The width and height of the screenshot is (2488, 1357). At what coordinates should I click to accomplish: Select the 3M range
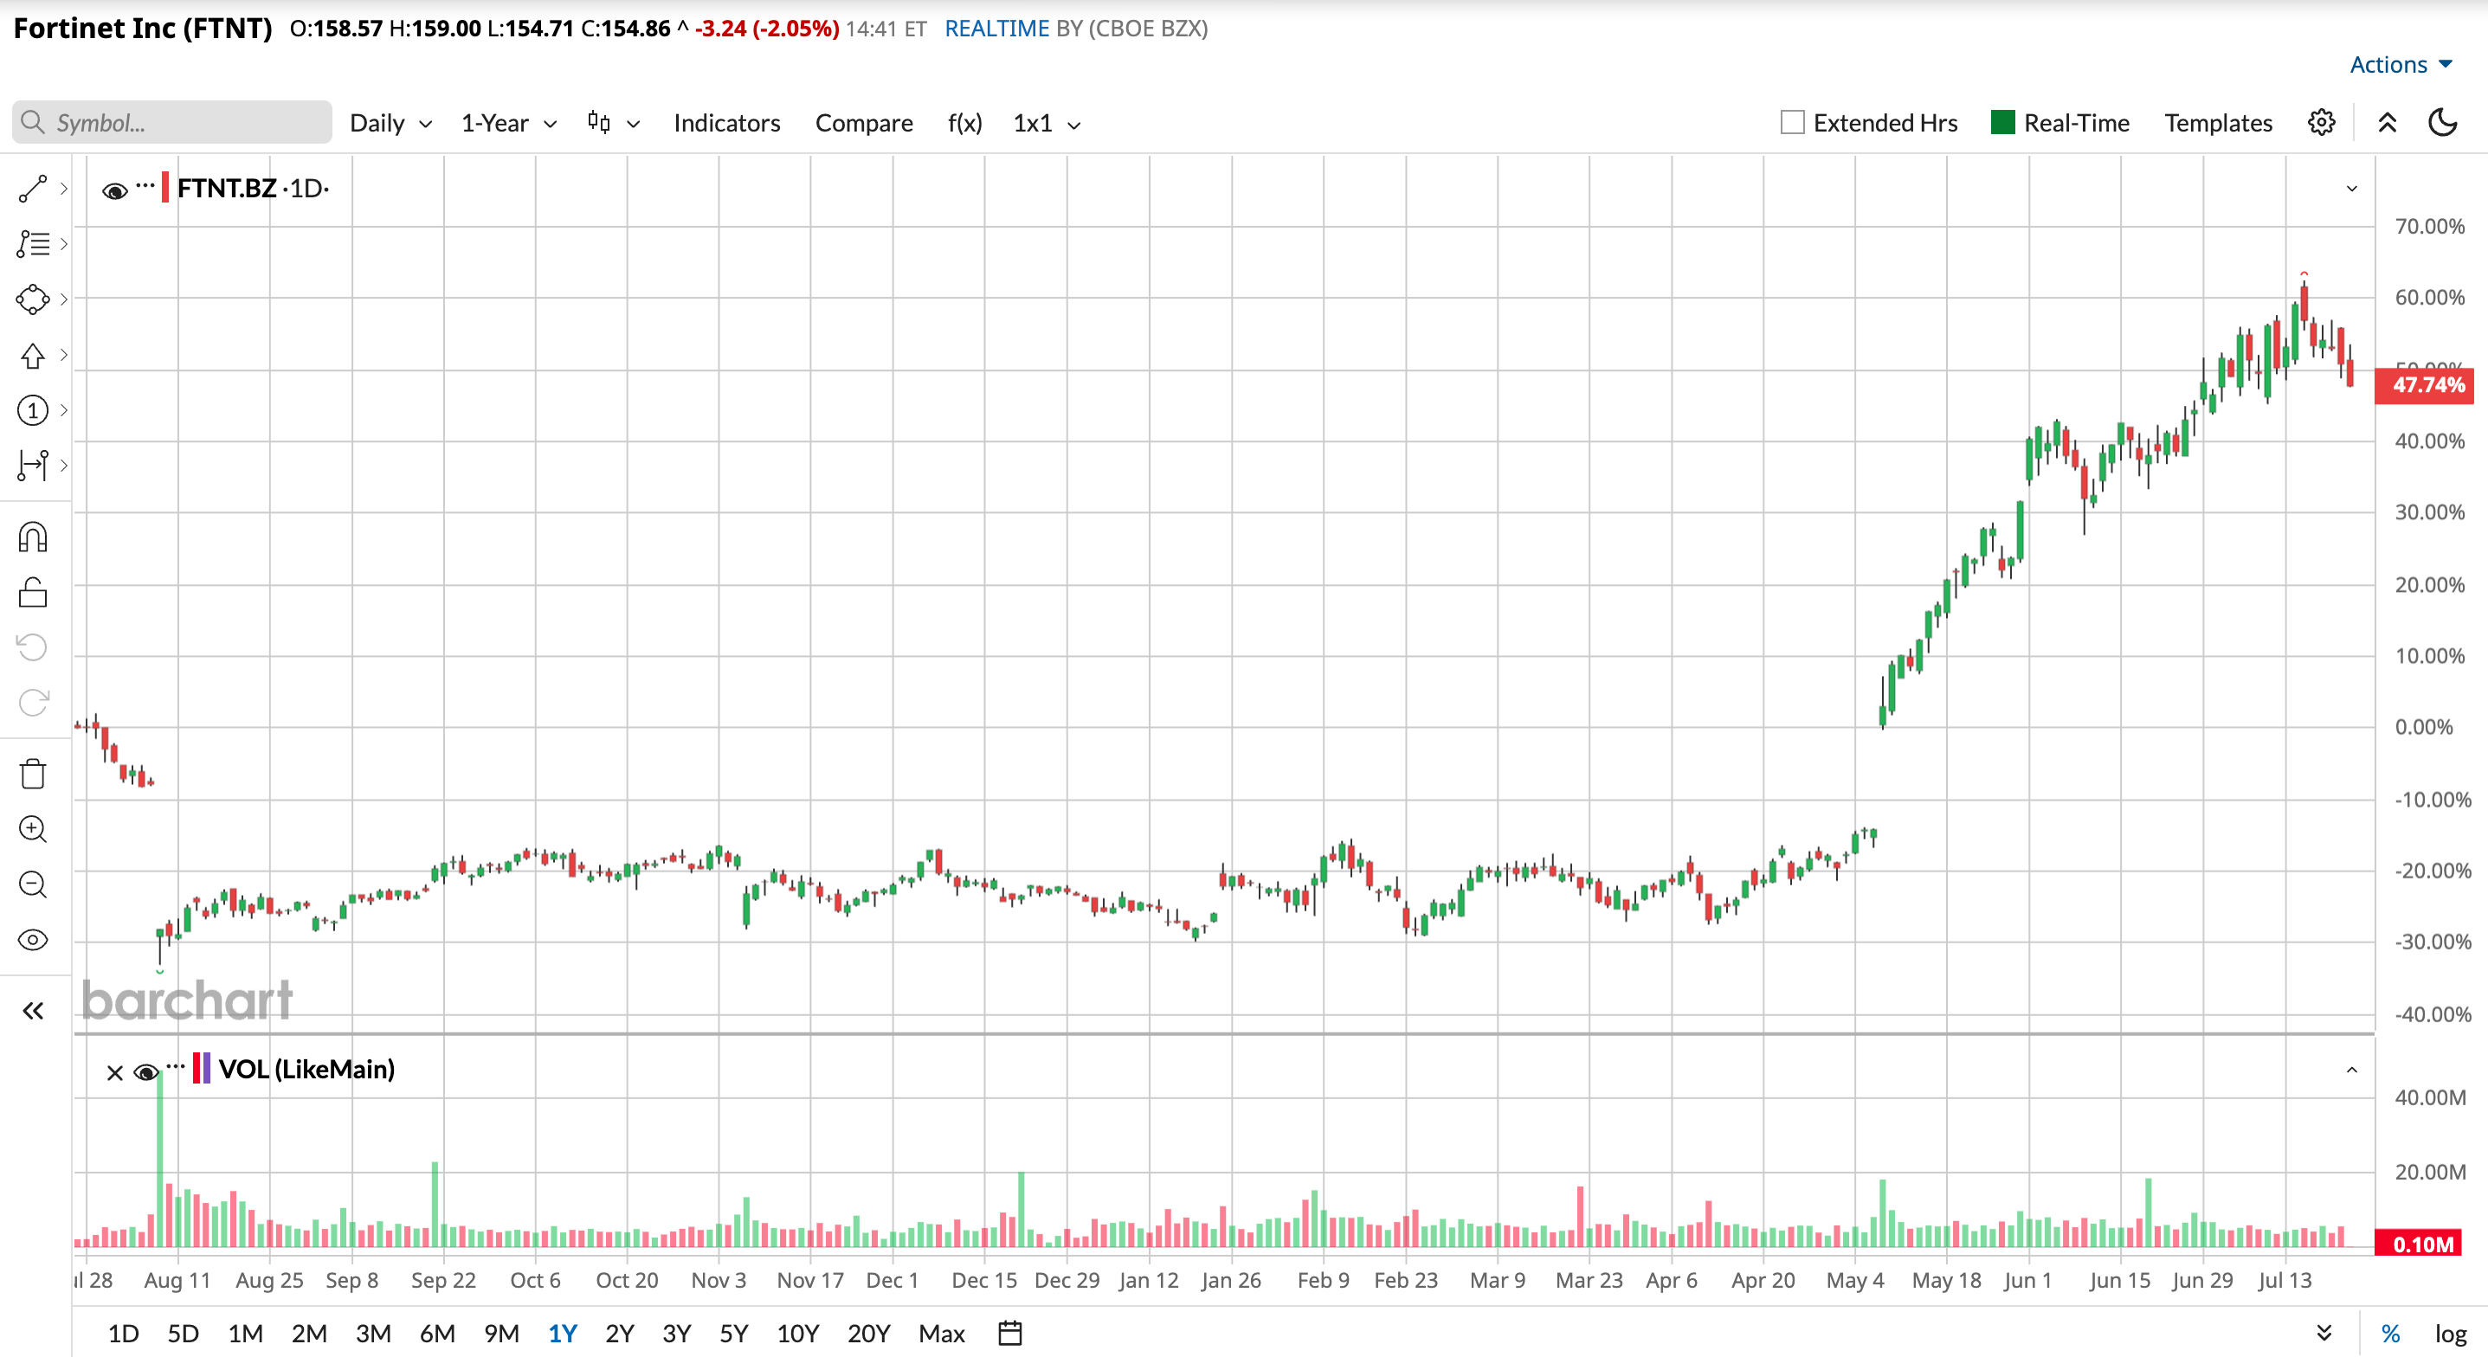(373, 1334)
